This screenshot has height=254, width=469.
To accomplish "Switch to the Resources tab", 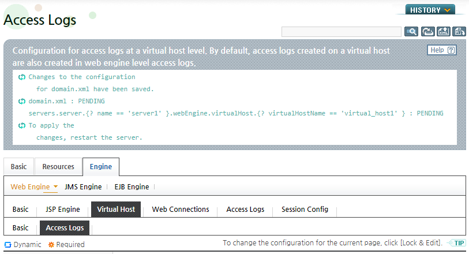I will click(x=58, y=167).
